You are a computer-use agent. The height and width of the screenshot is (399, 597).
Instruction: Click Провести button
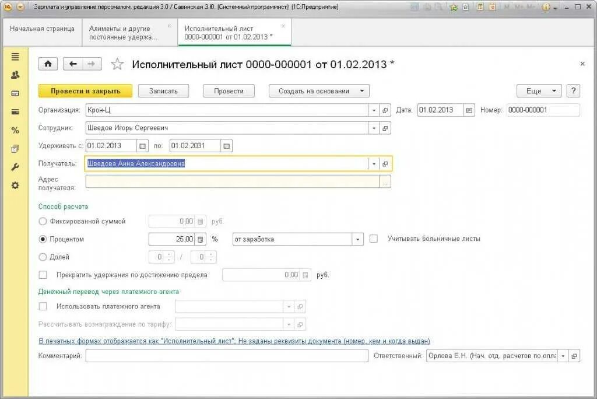tap(229, 91)
